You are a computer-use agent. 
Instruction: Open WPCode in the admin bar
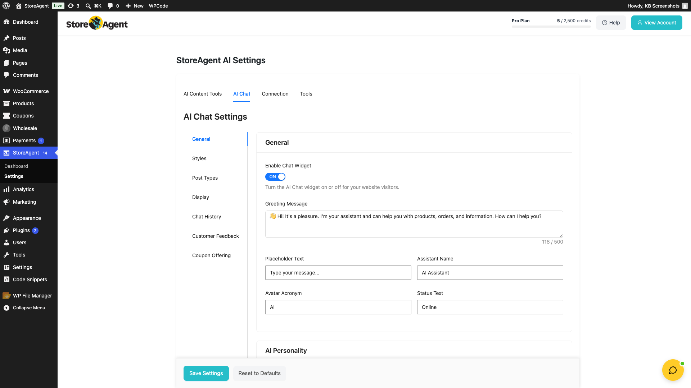click(x=158, y=6)
